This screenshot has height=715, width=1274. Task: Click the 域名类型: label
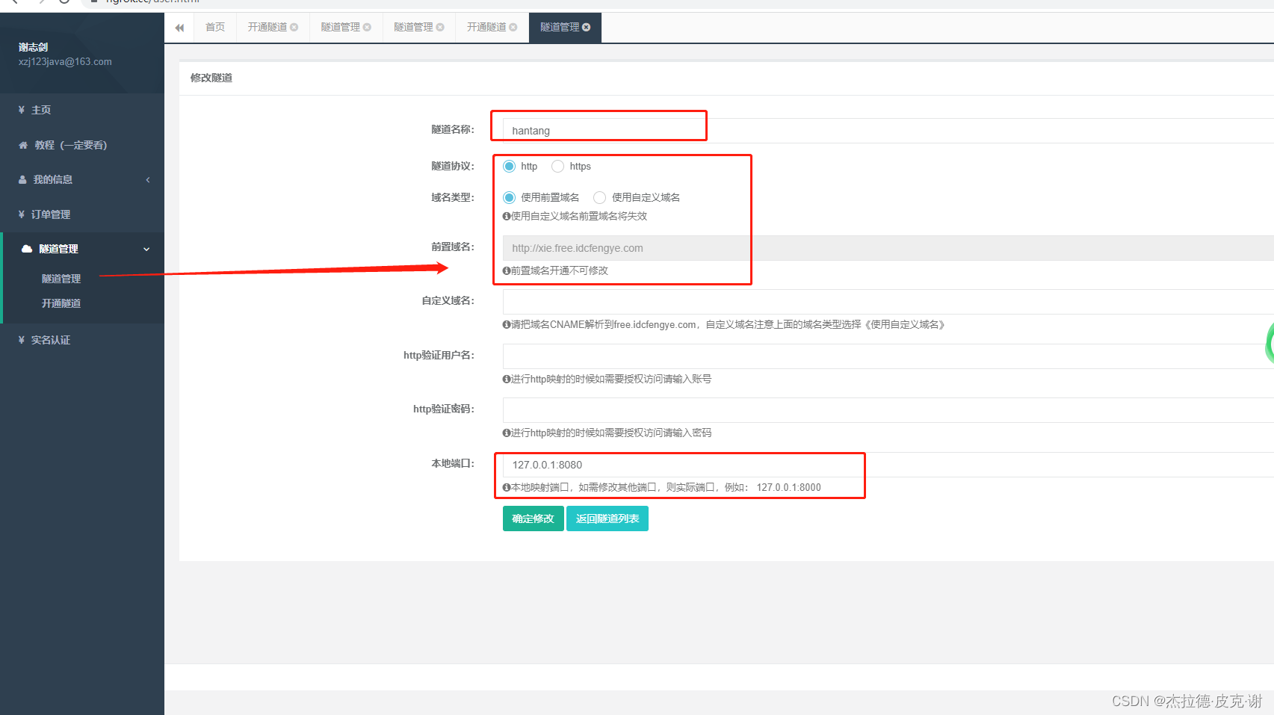[453, 197]
